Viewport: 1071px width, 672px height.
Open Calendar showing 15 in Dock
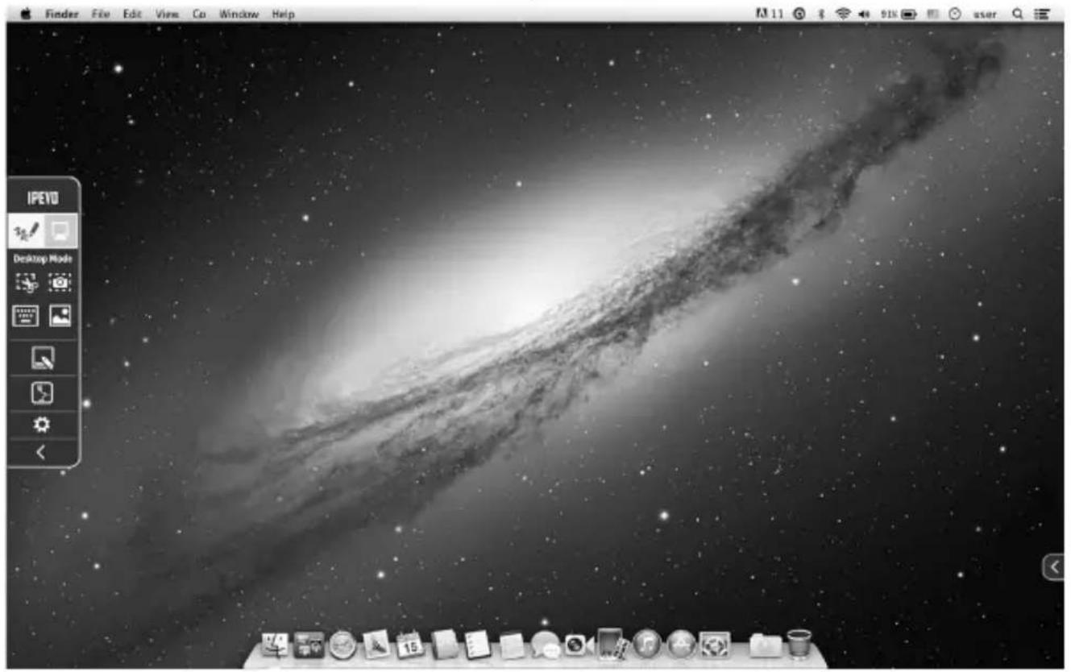tap(410, 645)
